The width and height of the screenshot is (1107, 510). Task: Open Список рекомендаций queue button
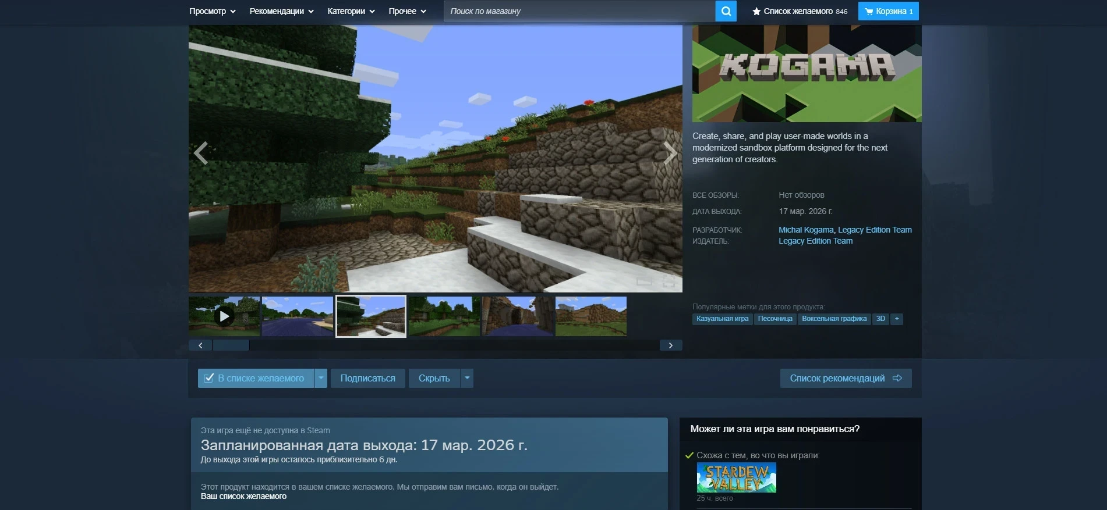846,378
